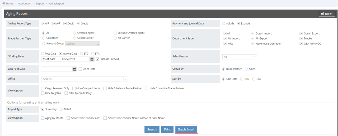Expand the As of date dropdown
Viewport: 338px width, 136px height.
tap(51, 59)
